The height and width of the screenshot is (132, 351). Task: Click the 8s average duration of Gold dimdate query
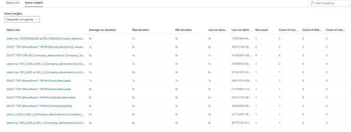(x=90, y=98)
